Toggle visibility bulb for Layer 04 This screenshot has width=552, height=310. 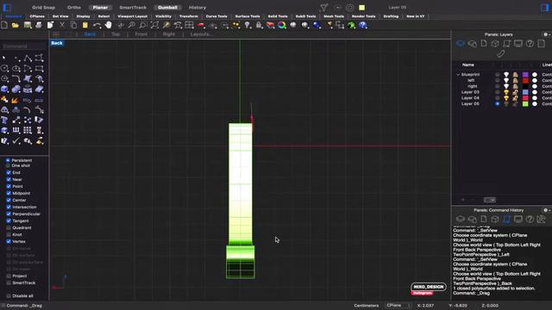(x=506, y=98)
